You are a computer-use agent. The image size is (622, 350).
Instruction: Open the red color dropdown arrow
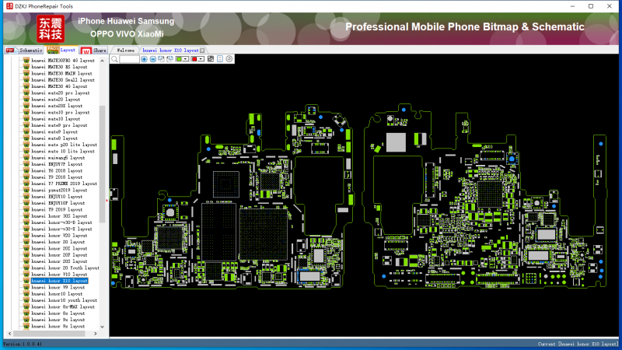pyautogui.click(x=201, y=59)
